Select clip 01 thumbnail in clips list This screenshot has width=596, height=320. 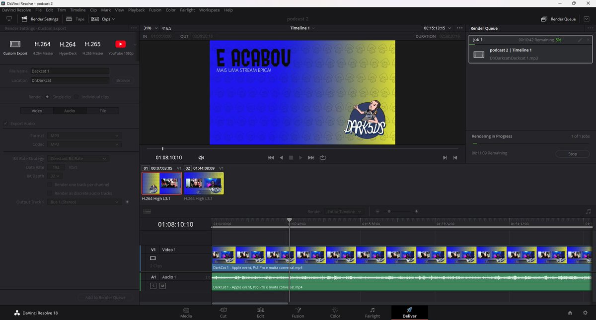point(161,183)
